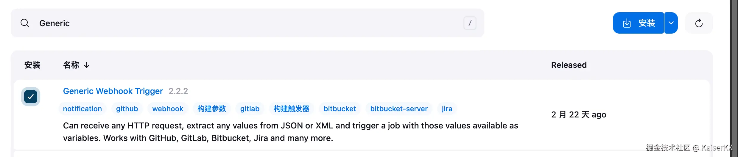Click the 构建触发器 tag
The width and height of the screenshot is (738, 157).
(291, 109)
